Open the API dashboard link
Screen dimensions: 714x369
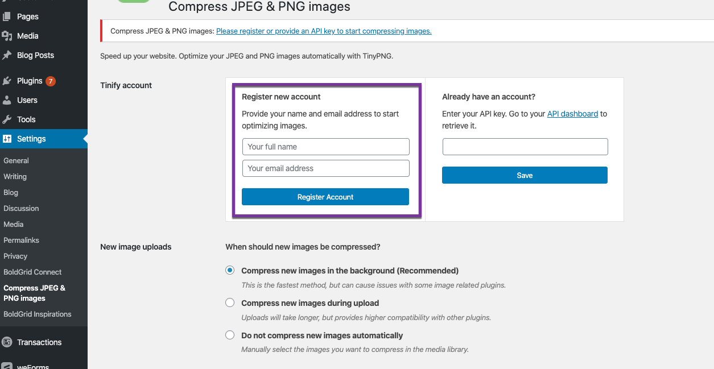coord(572,114)
